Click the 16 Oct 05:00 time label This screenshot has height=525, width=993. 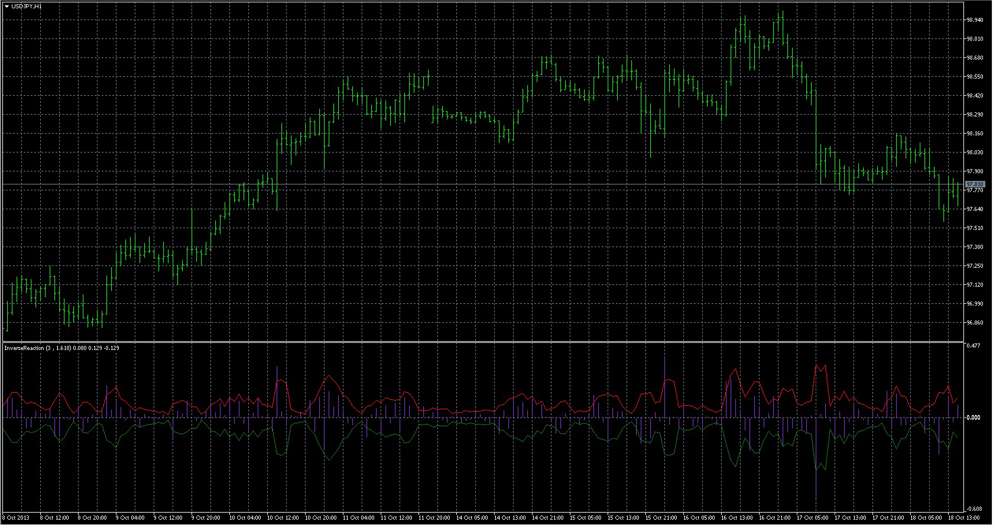click(x=699, y=518)
